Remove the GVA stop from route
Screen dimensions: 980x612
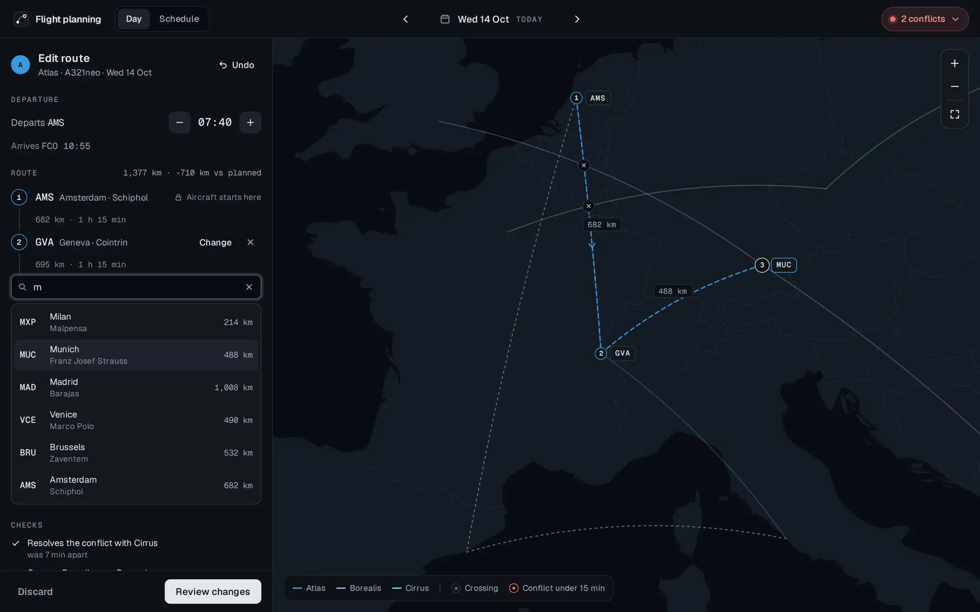250,242
